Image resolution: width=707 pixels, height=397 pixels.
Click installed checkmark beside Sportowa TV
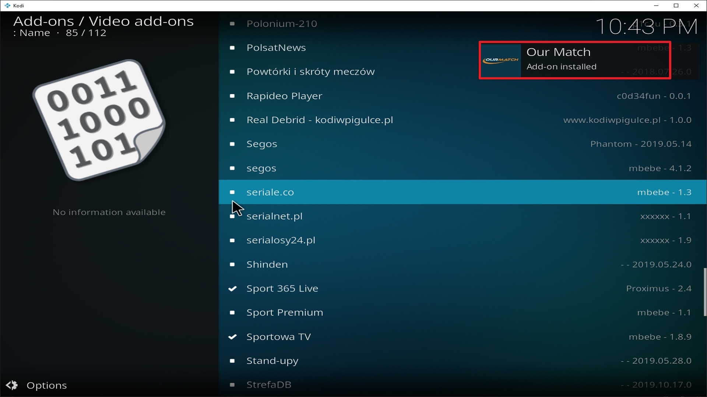[x=232, y=337]
